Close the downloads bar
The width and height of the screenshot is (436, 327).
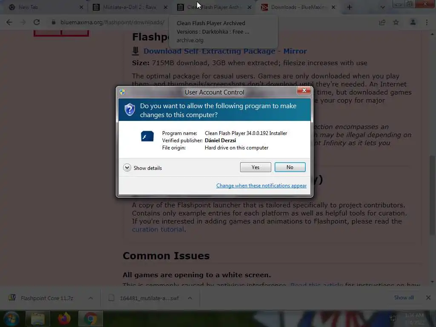[x=428, y=298]
